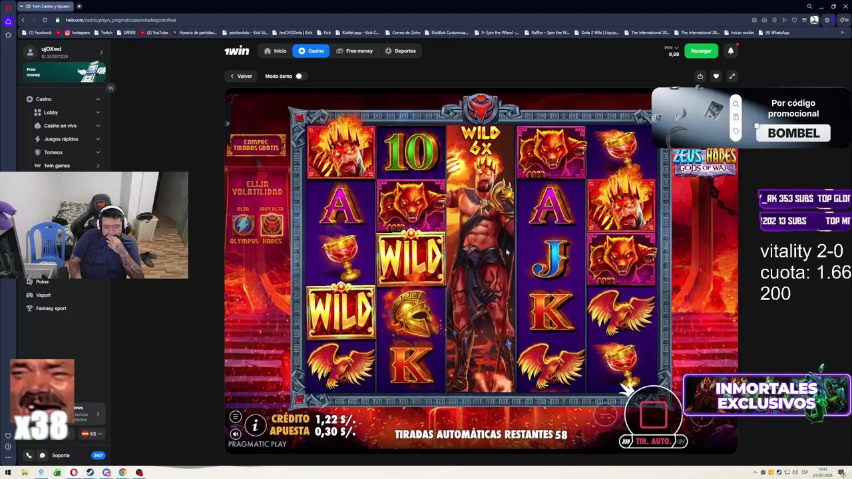Mute the slot game sound

click(235, 434)
